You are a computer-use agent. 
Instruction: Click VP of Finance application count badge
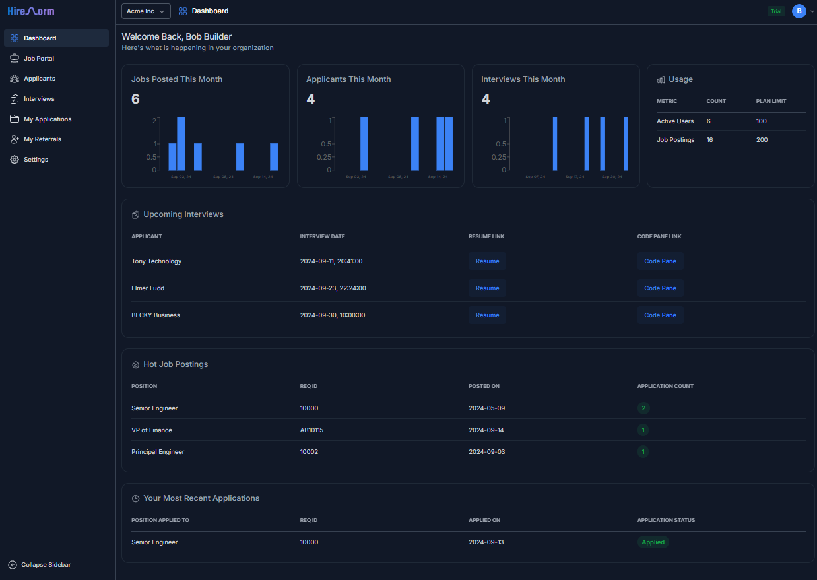[x=643, y=430]
